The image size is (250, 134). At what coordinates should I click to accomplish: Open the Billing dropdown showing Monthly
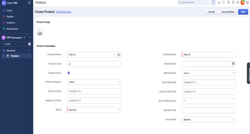[94, 110]
